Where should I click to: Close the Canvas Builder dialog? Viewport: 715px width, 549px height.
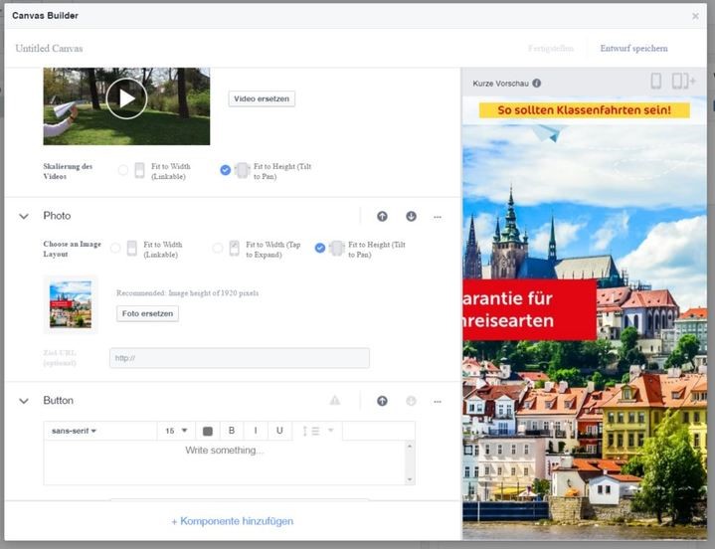tap(695, 16)
